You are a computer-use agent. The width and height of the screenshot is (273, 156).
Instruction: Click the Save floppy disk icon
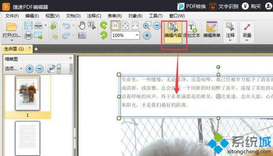[28, 26]
